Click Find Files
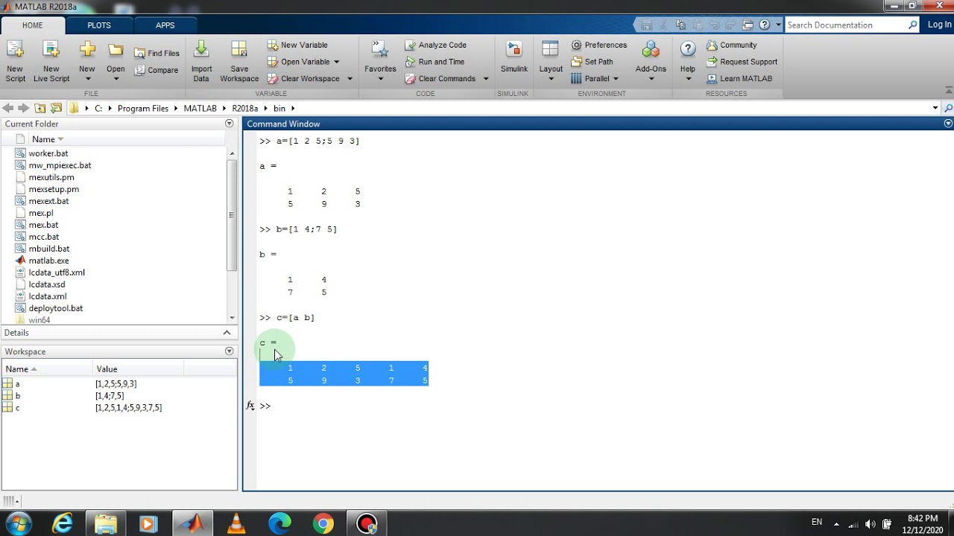Screen dimensions: 954x536 tap(157, 54)
